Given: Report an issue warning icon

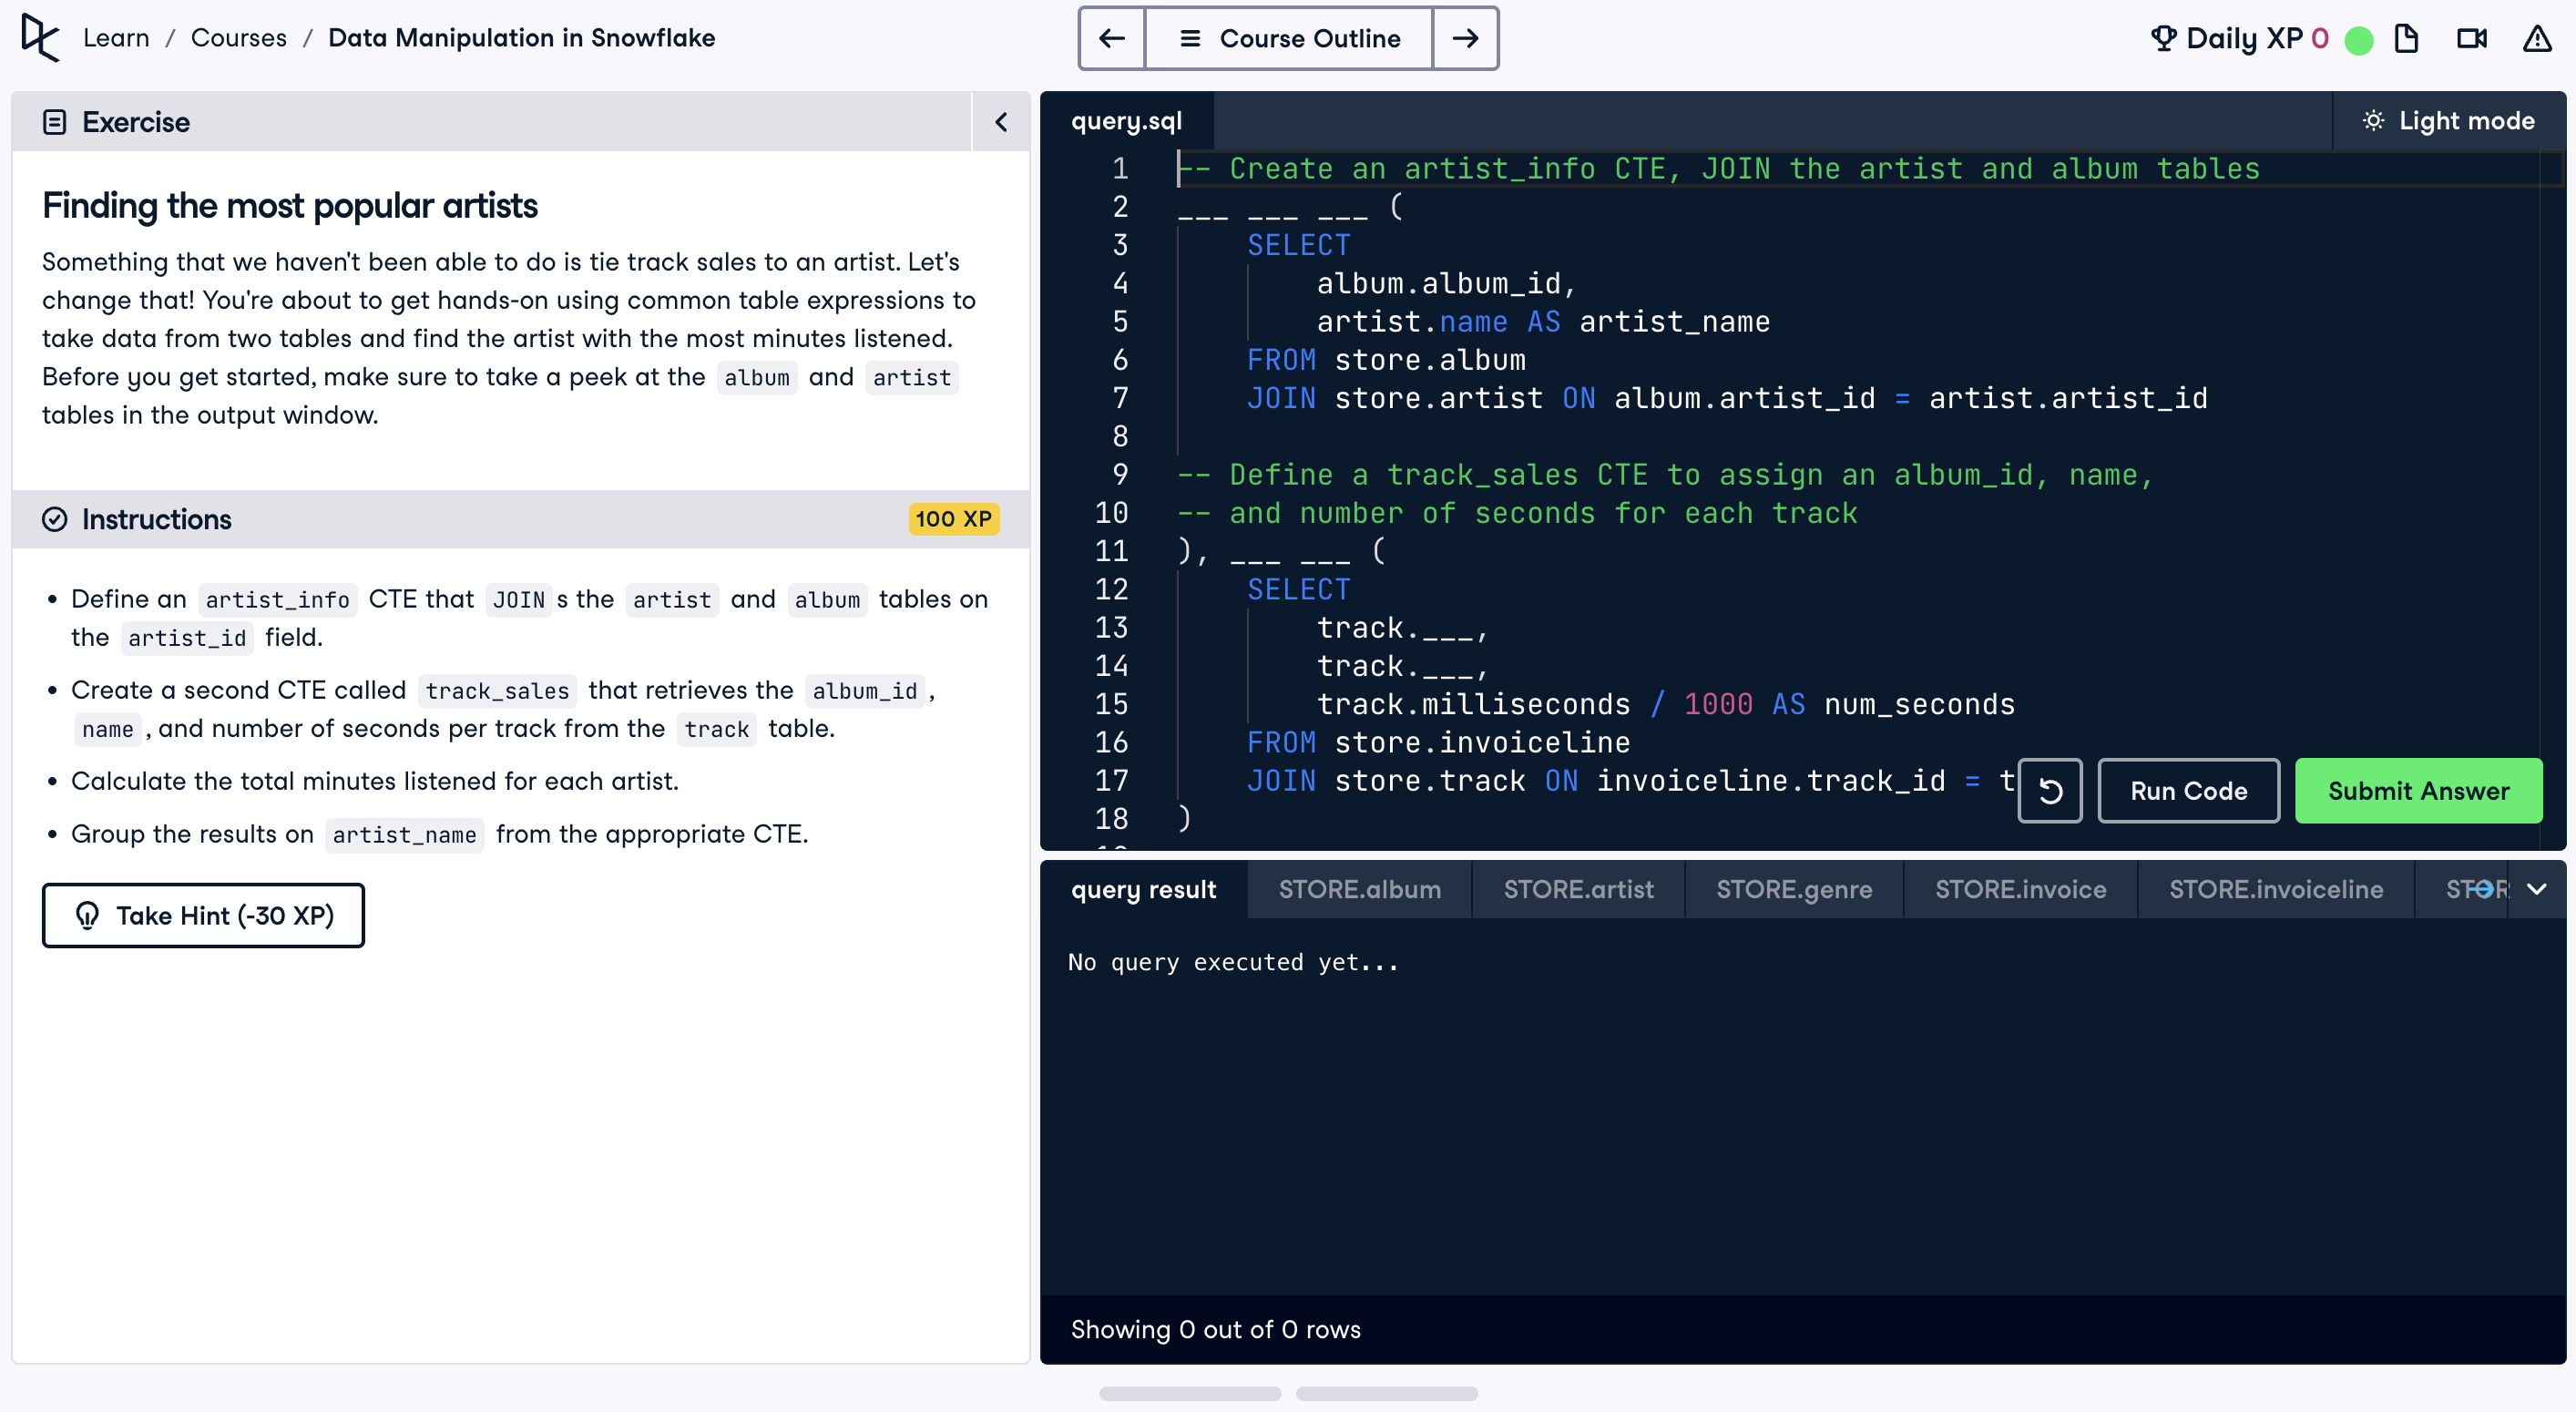Looking at the screenshot, I should point(2537,38).
